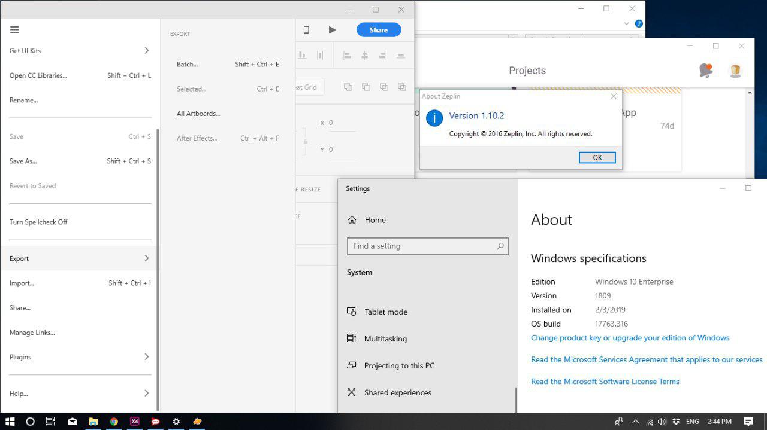Expand the Plugins submenu arrow

(x=146, y=357)
